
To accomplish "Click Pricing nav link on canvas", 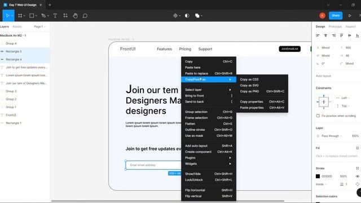I will pyautogui.click(x=185, y=49).
